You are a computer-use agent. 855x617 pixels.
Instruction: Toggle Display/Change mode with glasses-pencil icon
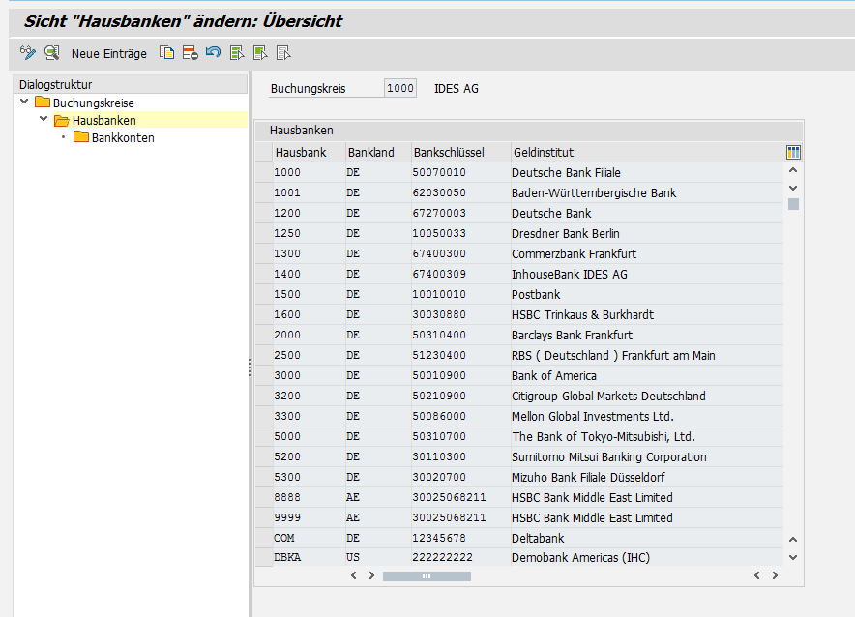[28, 53]
